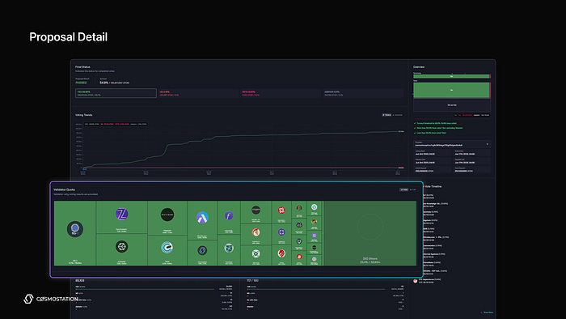
Task: Click the SG-1 validator tile in treemap
Action: coord(74,233)
